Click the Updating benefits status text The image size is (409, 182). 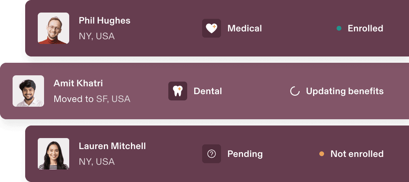point(345,91)
